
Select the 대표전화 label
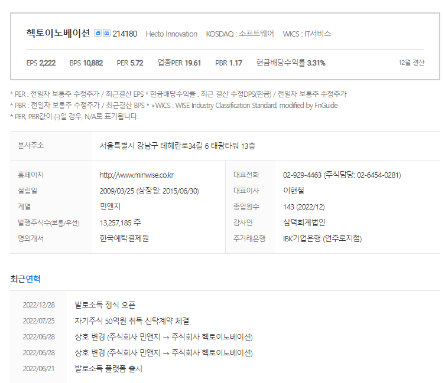coord(246,175)
